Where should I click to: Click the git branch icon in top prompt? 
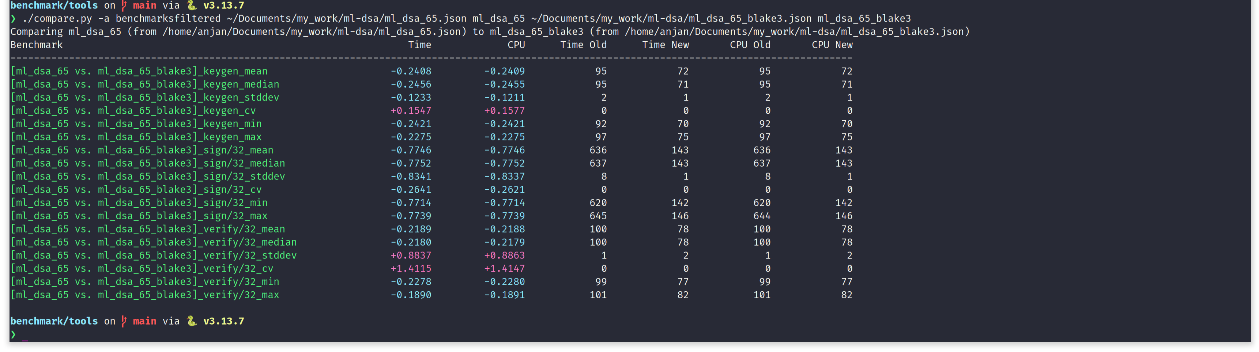click(x=124, y=5)
